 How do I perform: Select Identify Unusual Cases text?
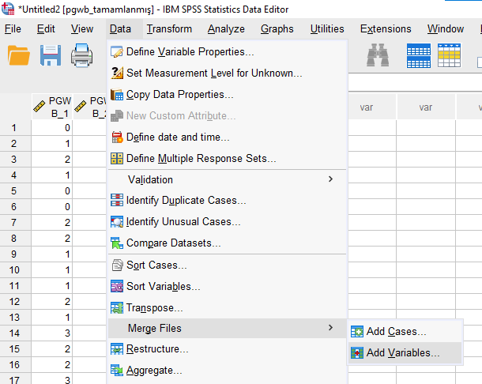[x=183, y=222]
